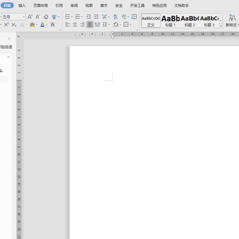This screenshot has width=239, height=239.
Task: Apply the 正文 style
Action: [x=151, y=21]
